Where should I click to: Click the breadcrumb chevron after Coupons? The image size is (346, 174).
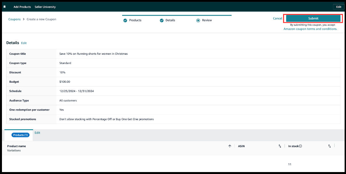click(23, 19)
